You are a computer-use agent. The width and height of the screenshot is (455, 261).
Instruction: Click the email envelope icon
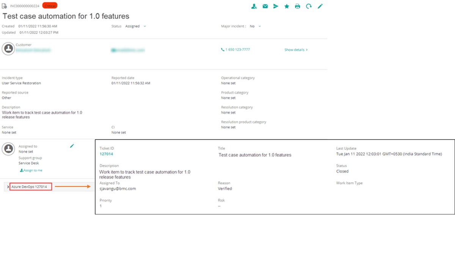coord(265,6)
